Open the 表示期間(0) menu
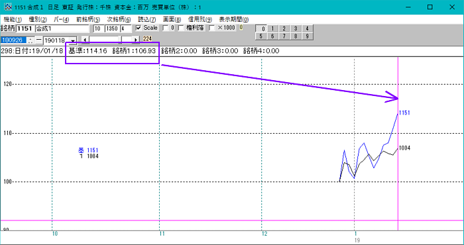464x245 pixels. 234,20
